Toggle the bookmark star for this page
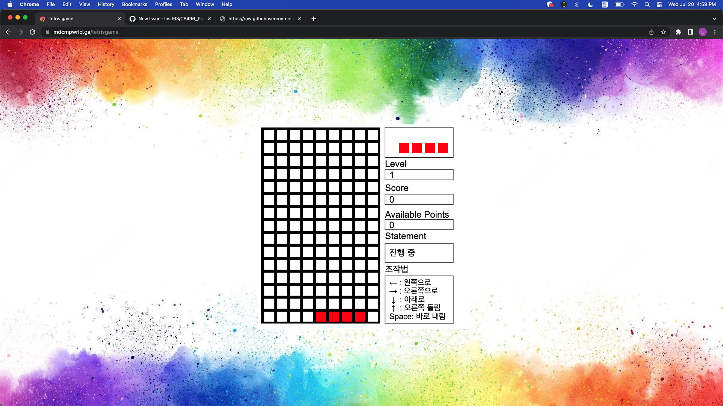 tap(664, 32)
